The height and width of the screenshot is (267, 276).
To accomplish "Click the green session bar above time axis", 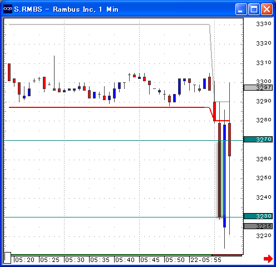I will 111,255.
